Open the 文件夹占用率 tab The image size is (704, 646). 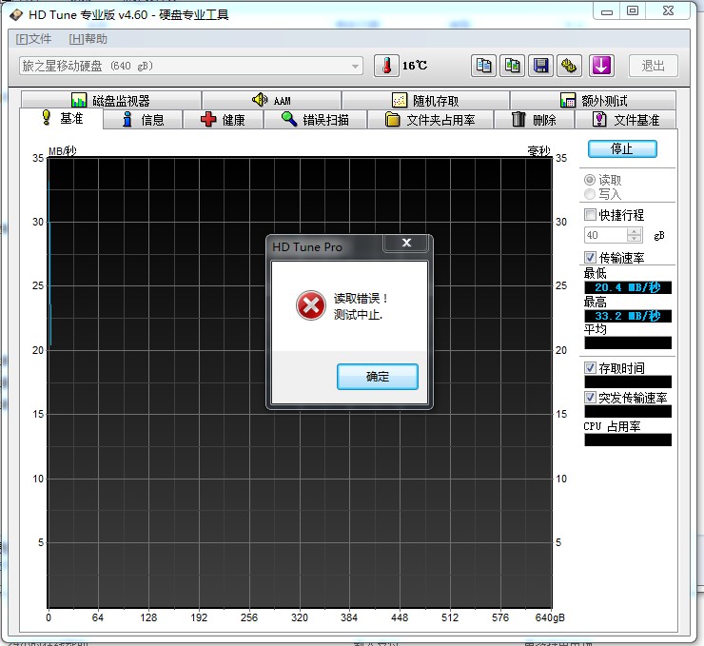(x=431, y=120)
